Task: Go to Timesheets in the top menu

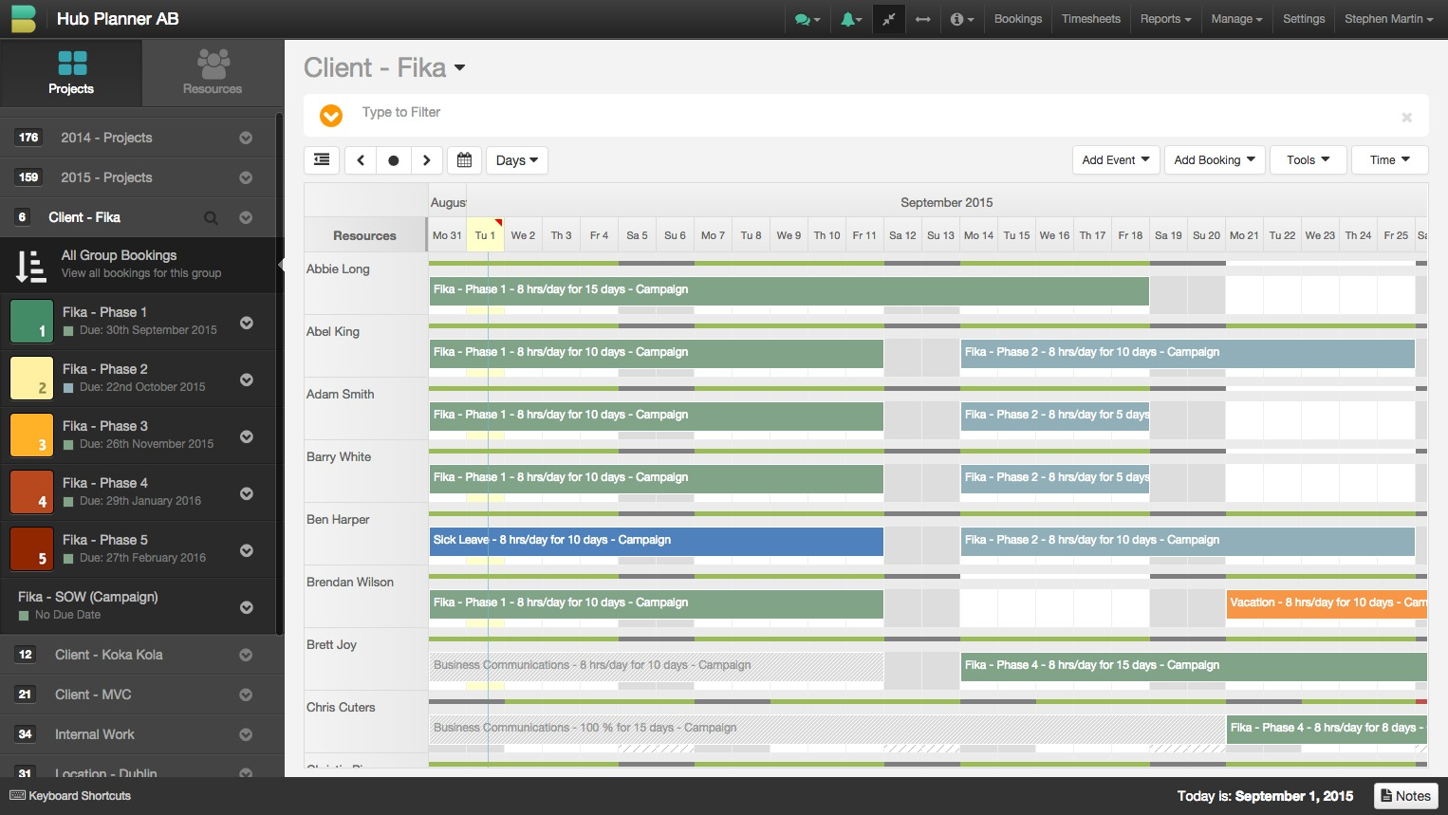Action: pyautogui.click(x=1091, y=19)
